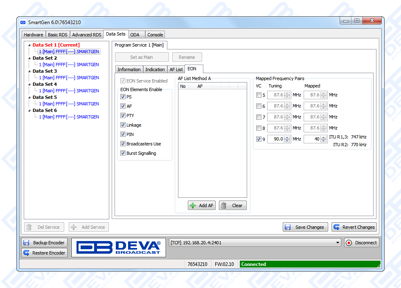
Task: Toggle the Burst Signalling checkbox
Action: [123, 153]
